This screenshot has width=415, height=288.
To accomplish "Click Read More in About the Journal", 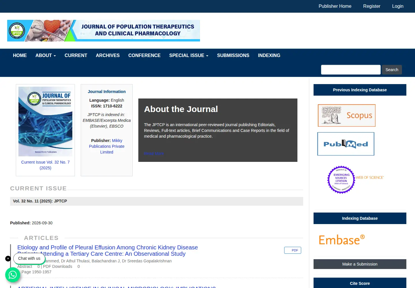I will point(154,154).
